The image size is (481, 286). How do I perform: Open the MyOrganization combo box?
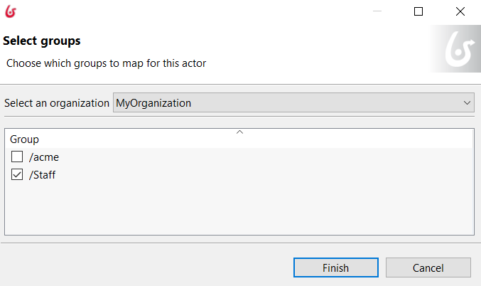293,102
